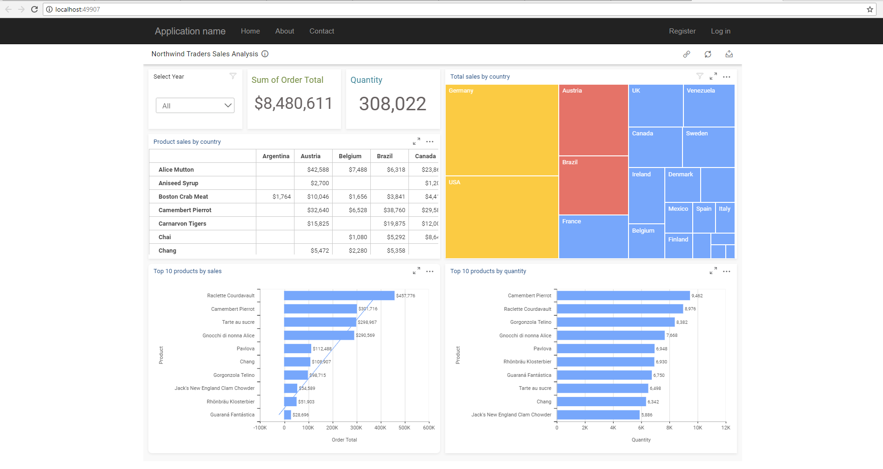Select the USA tile in the treemap
The width and height of the screenshot is (883, 469).
click(x=502, y=216)
